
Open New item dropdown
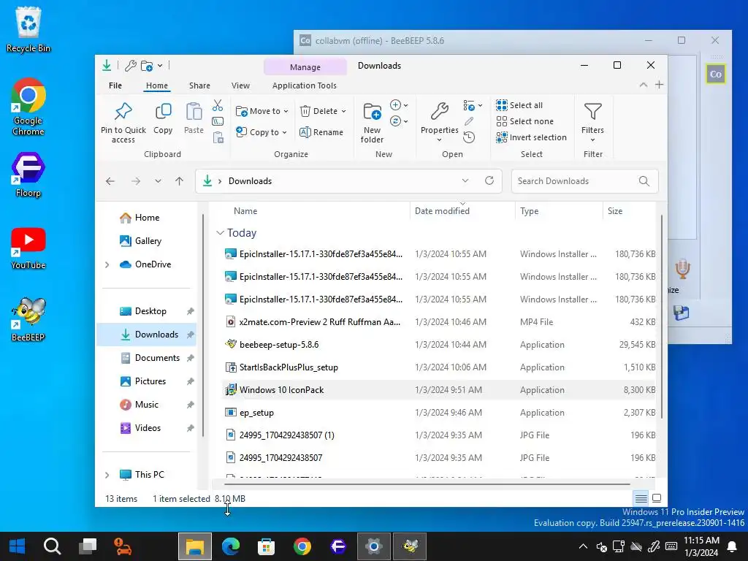click(399, 105)
